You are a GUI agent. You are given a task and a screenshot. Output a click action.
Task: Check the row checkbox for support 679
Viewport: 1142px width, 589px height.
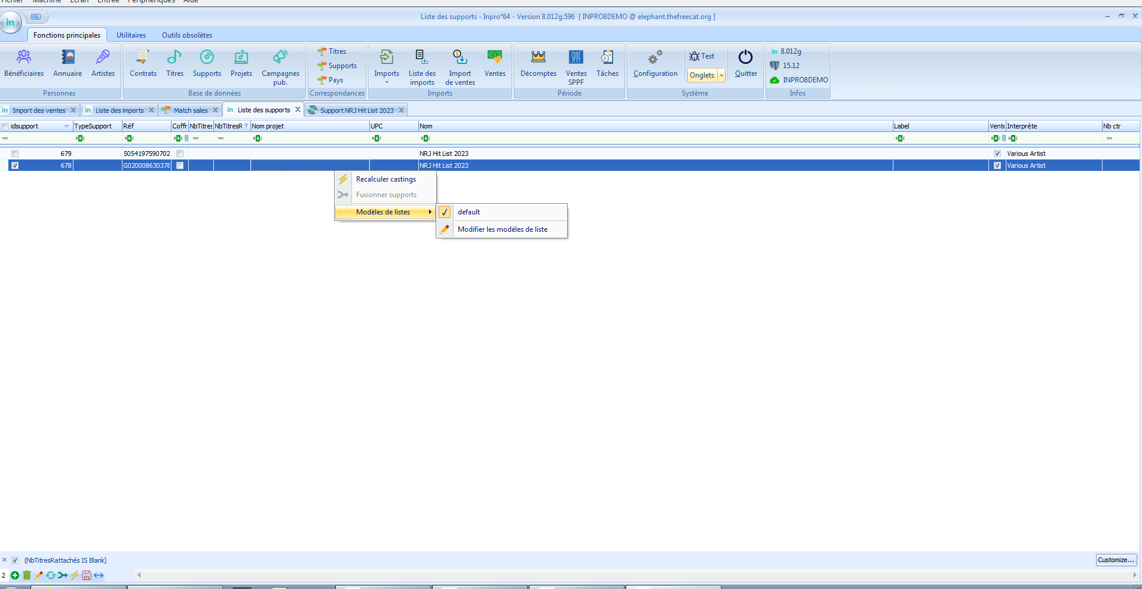[15, 154]
